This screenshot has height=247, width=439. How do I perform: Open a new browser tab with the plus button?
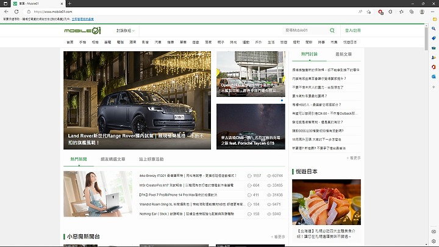pos(70,4)
